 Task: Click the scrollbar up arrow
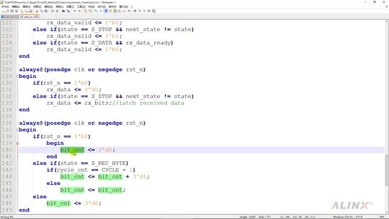[387, 22]
